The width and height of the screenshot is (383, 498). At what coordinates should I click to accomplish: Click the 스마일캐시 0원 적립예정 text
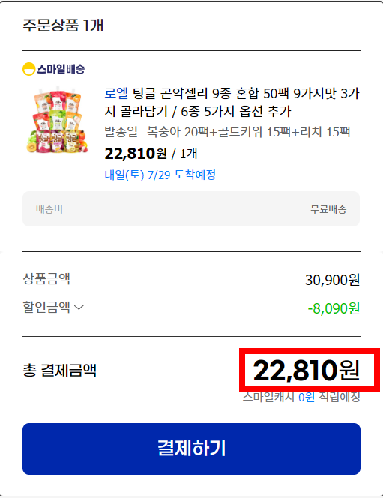click(x=301, y=397)
